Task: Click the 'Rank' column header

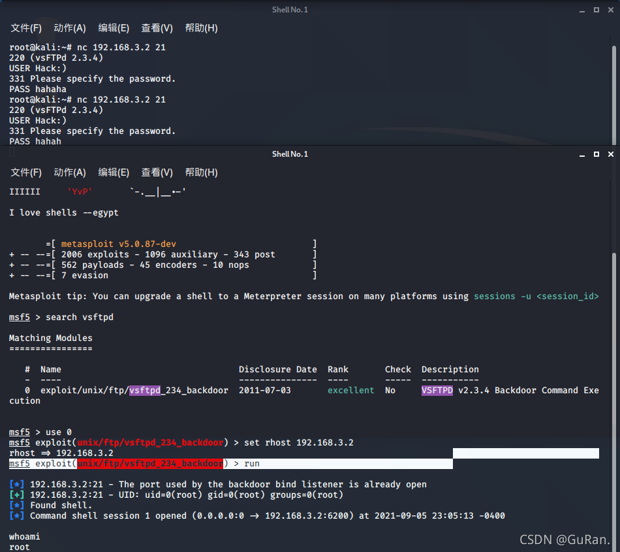Action: 337,370
